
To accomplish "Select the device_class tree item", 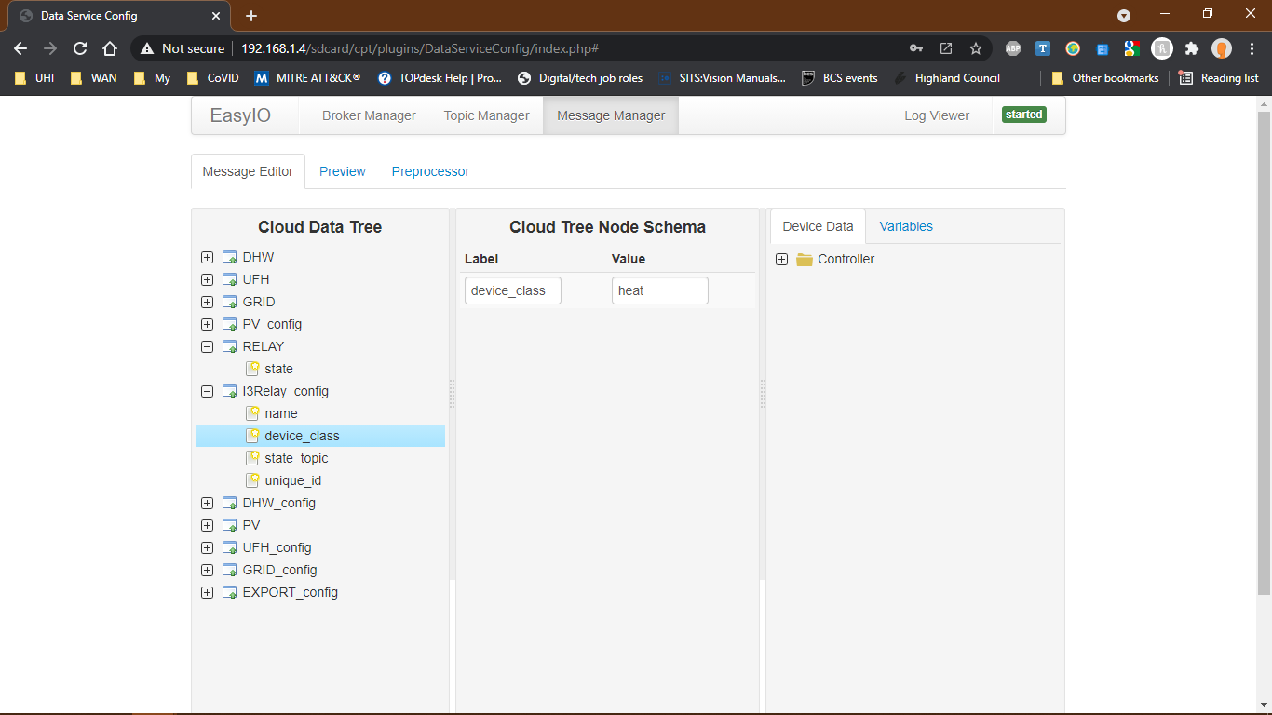I will tap(302, 435).
